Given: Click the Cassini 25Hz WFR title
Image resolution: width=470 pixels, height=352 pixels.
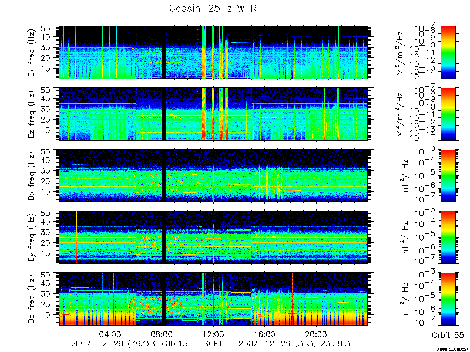Looking at the screenshot, I should tap(213, 8).
